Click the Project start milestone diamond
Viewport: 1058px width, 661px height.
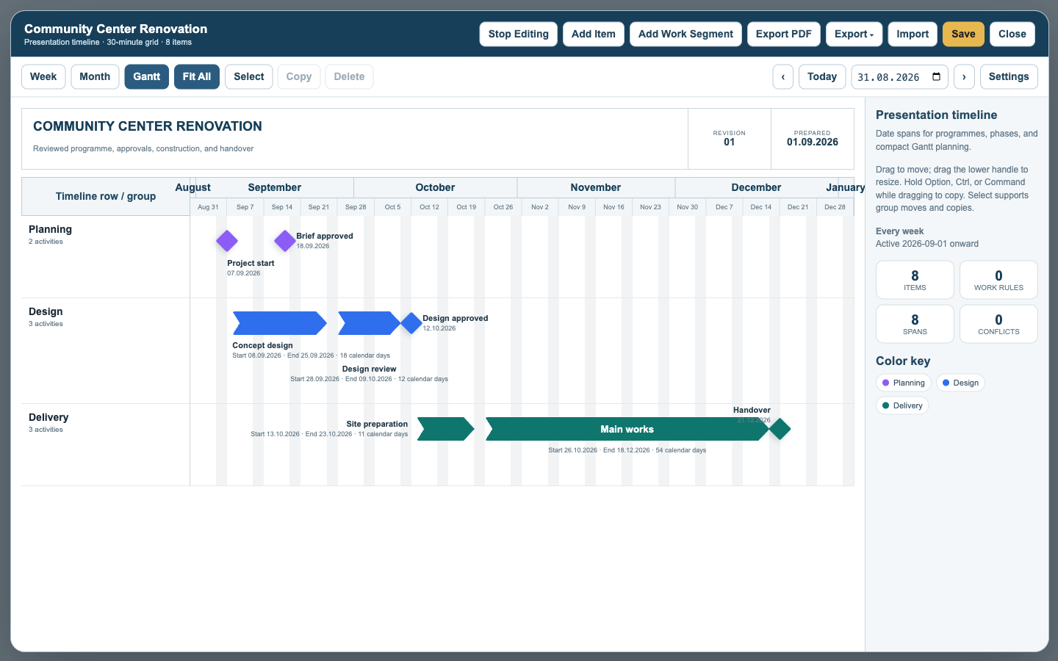[227, 241]
